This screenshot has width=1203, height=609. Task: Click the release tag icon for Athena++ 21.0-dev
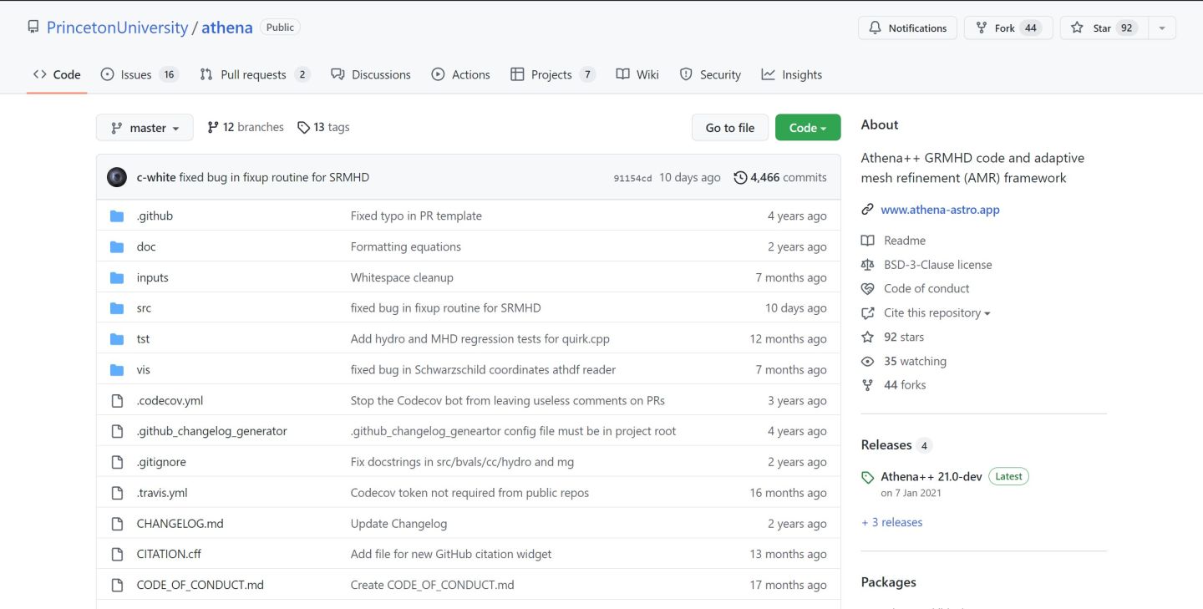pos(868,477)
